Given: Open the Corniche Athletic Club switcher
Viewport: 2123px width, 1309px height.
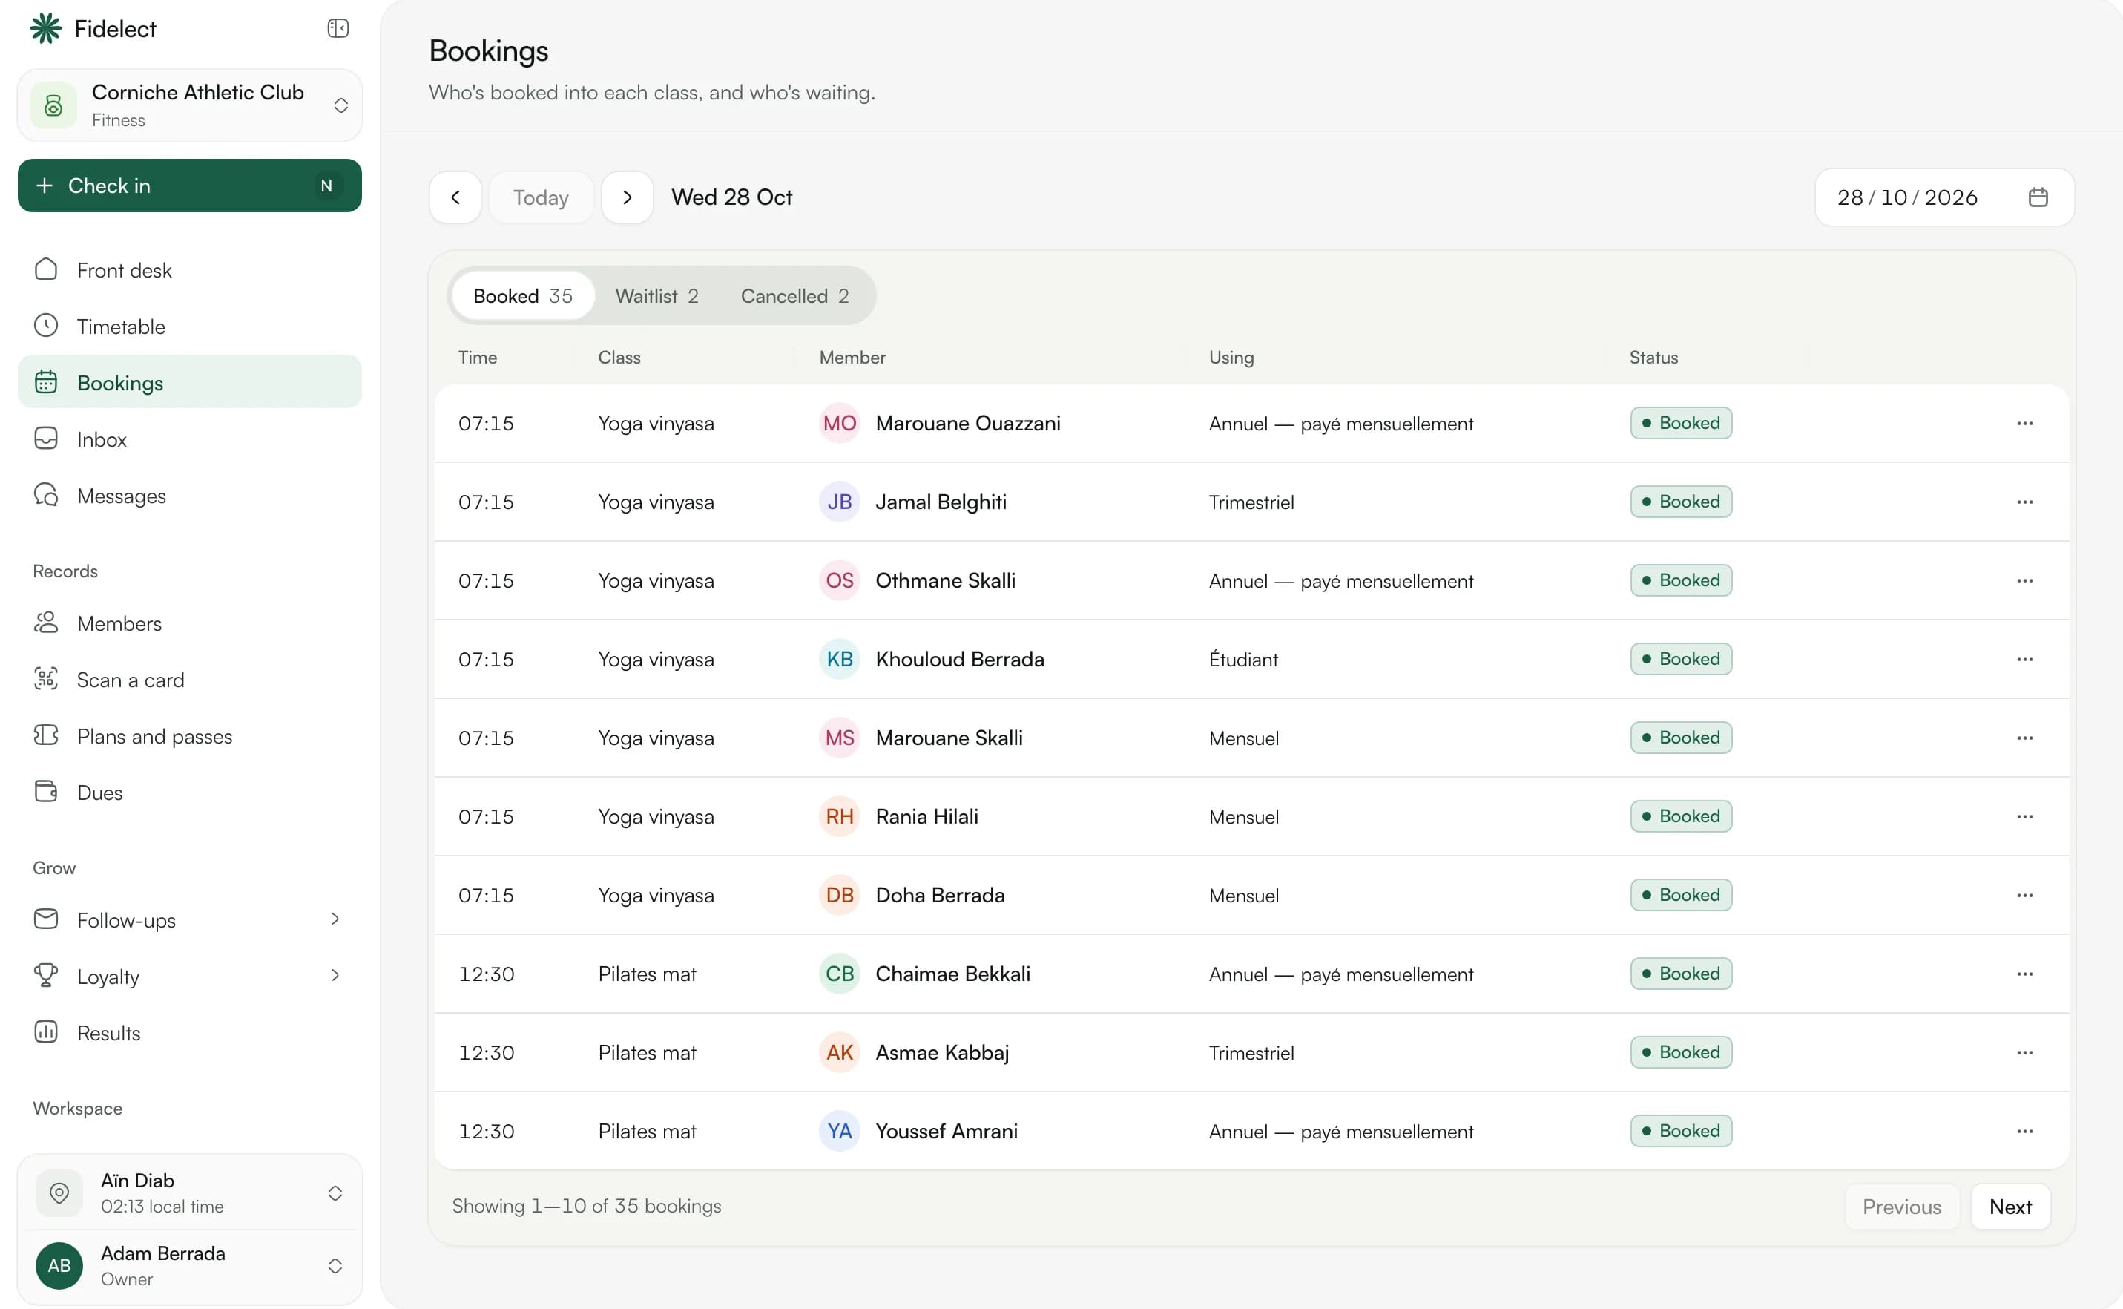Looking at the screenshot, I should point(190,105).
